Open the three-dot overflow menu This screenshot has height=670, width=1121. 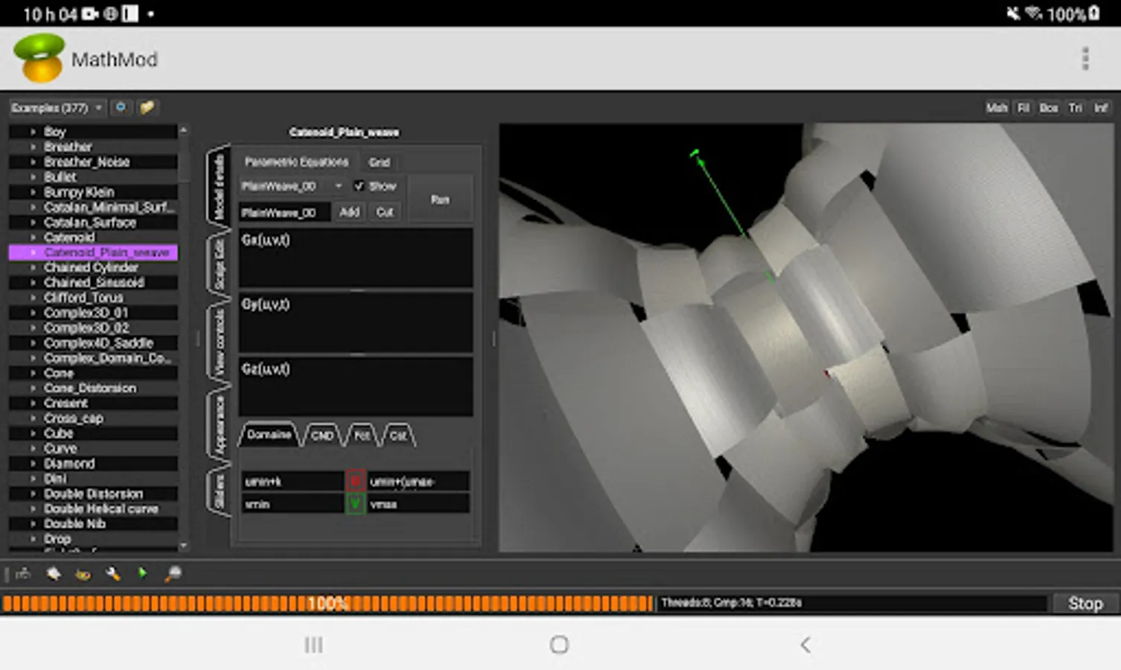(x=1085, y=59)
